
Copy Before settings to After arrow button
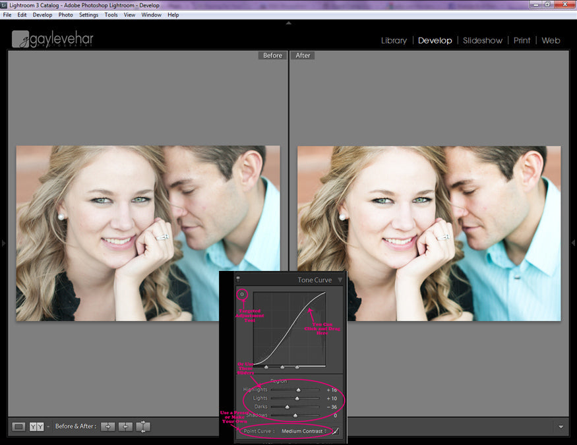pyautogui.click(x=107, y=427)
